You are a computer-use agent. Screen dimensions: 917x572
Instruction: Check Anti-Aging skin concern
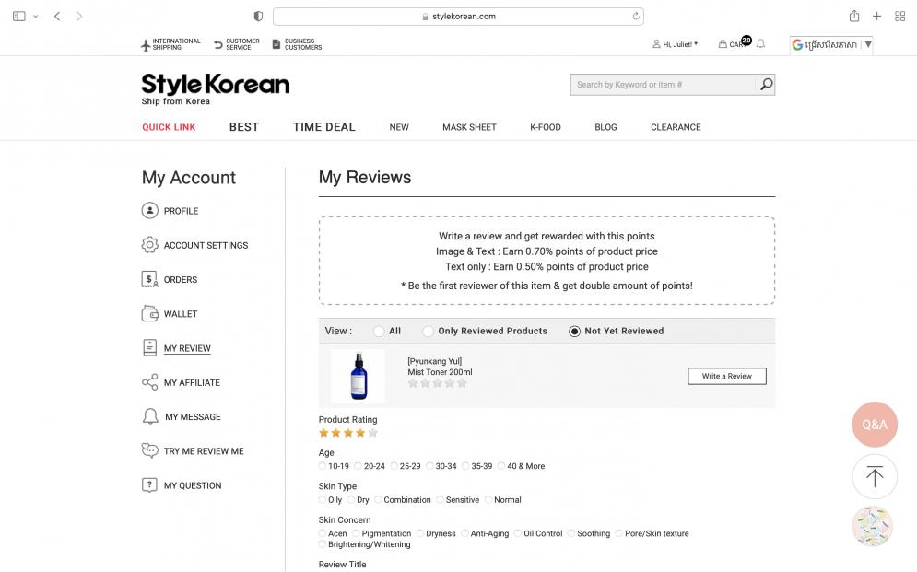coord(464,533)
